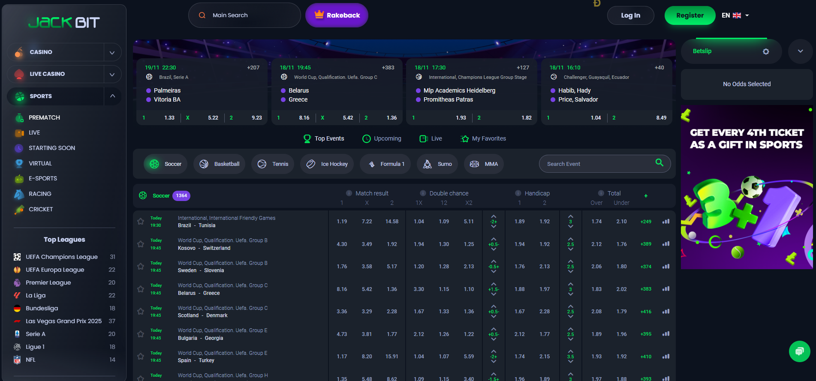Select the Formula 1 sport filter
Viewport: 816px width, 381px height.
pyautogui.click(x=385, y=164)
